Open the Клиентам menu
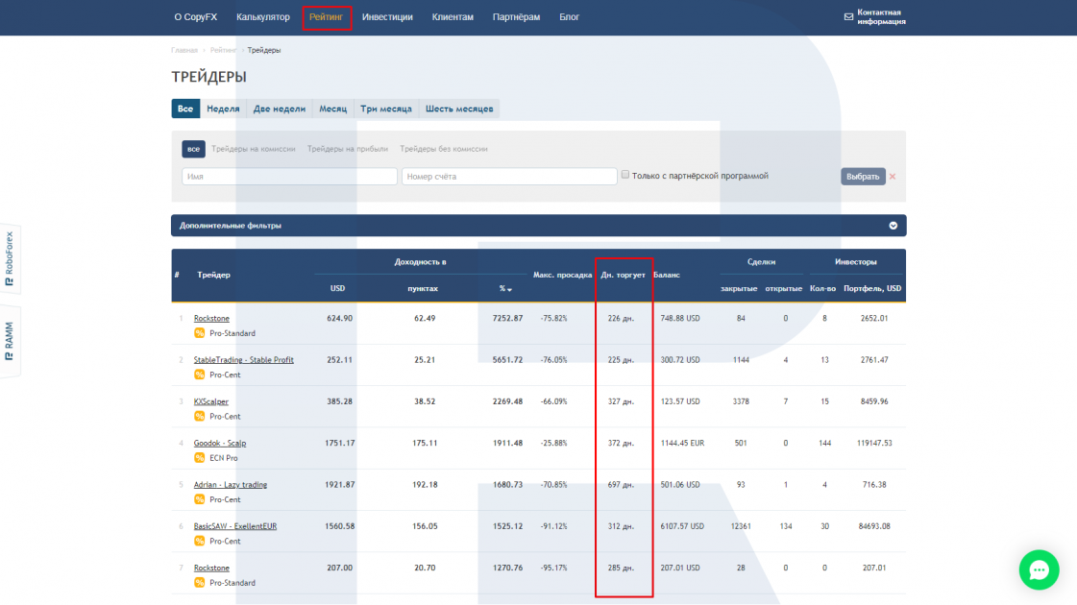Screen dimensions: 1077x605 click(453, 17)
